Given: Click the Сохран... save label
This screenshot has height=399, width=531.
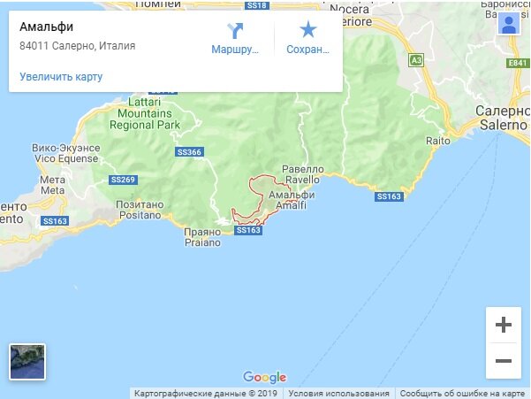Looking at the screenshot, I should pos(307,50).
